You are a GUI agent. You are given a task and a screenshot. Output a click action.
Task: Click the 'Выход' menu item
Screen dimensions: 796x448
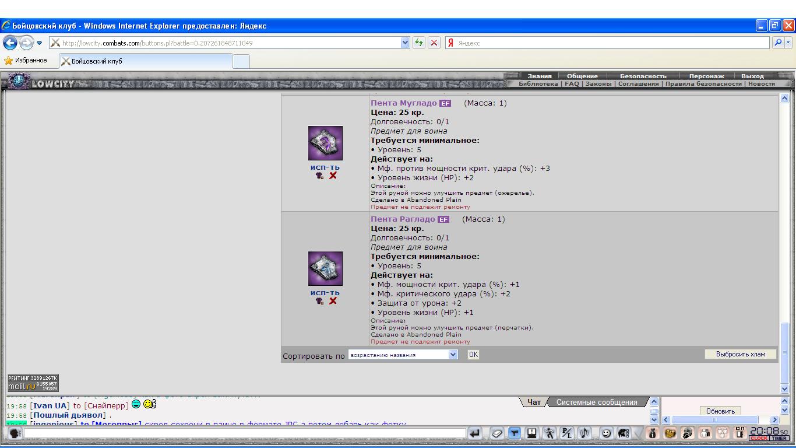point(752,76)
